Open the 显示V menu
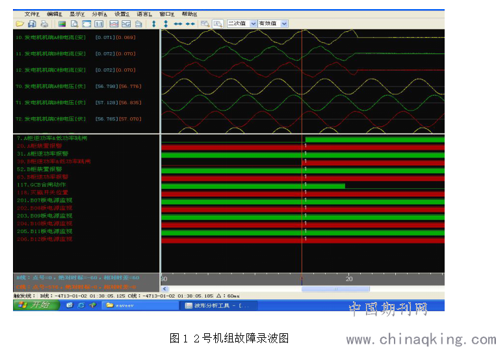The width and height of the screenshot is (496, 347). point(77,14)
